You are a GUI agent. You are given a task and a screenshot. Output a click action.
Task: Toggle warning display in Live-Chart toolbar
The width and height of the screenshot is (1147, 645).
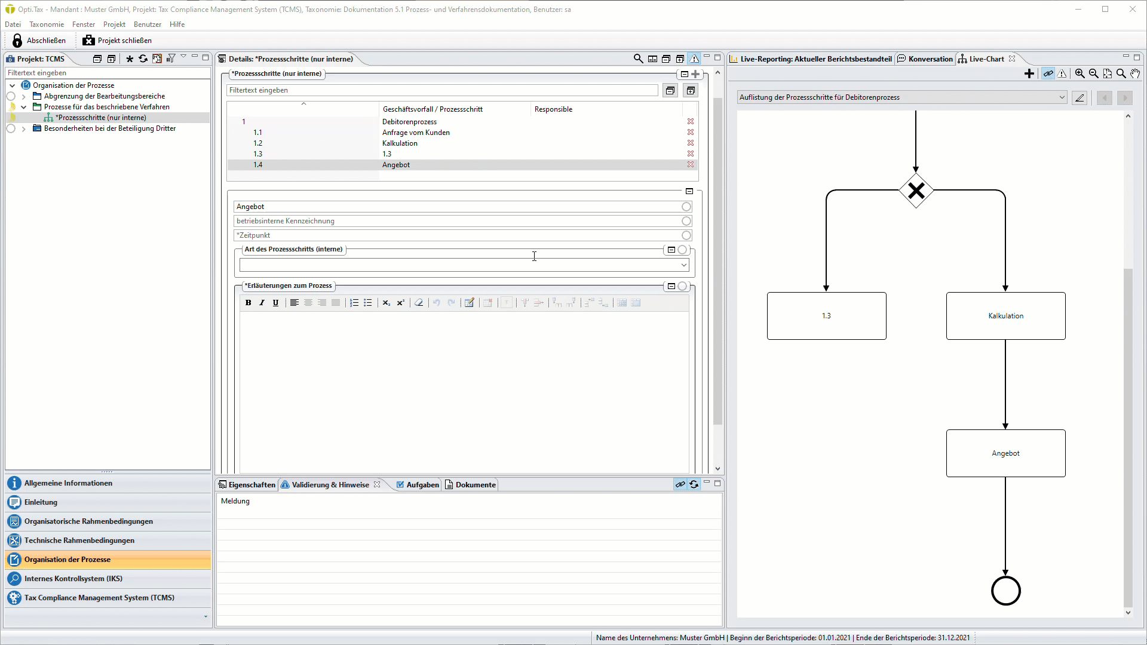[1062, 73]
